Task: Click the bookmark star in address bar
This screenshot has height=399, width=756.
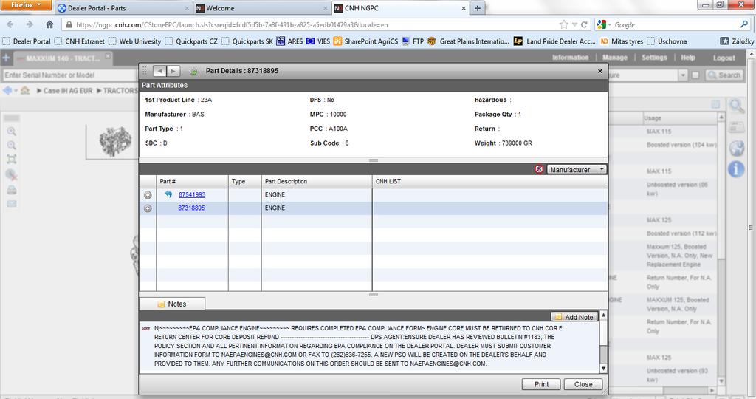Action: (563, 24)
